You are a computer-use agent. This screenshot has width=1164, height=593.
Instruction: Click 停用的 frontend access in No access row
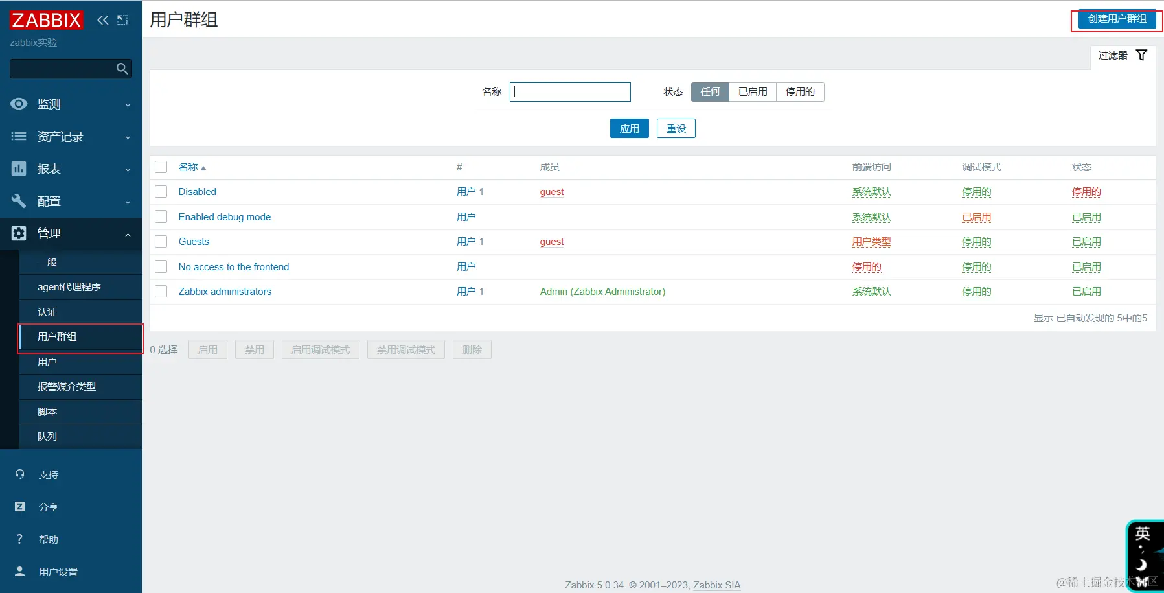coord(867,267)
